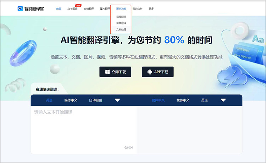Viewport: 266px width, 163px height.
Task: Select 繁体中文 as target language
Action: [x=183, y=100]
